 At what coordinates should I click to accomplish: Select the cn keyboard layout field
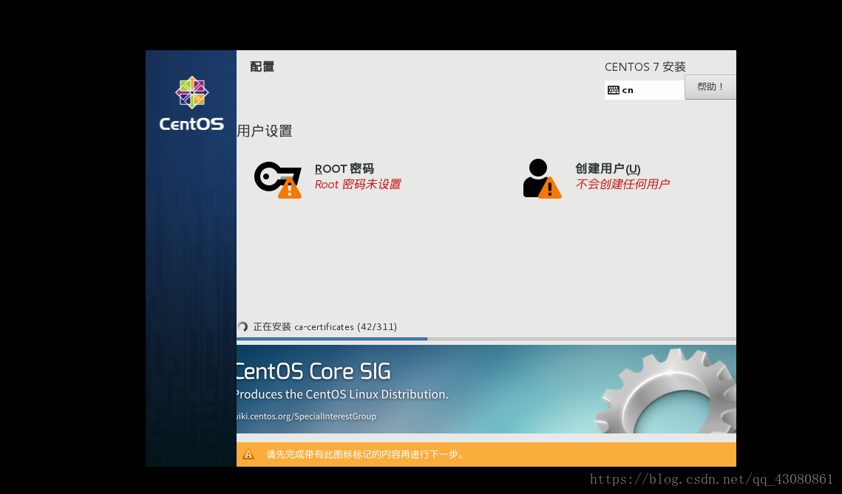click(x=645, y=90)
